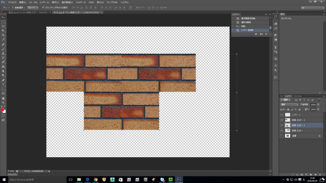Select the 背景 のコピー 2 layer
This screenshot has width=326, height=183.
coord(298,120)
